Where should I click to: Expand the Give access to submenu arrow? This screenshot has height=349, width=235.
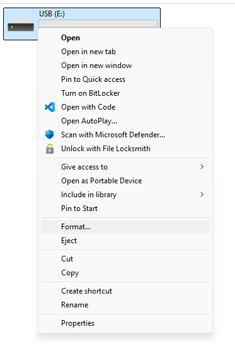pos(202,167)
